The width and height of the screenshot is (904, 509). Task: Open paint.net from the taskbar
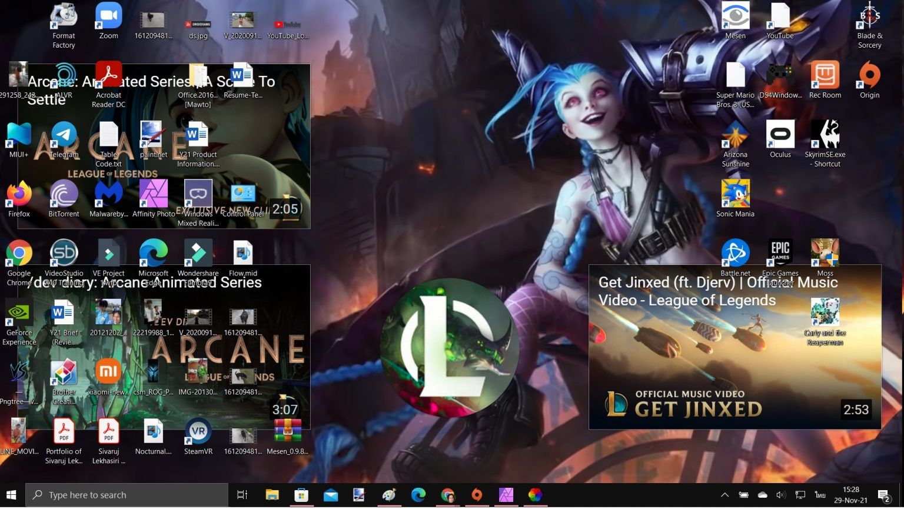[358, 494]
